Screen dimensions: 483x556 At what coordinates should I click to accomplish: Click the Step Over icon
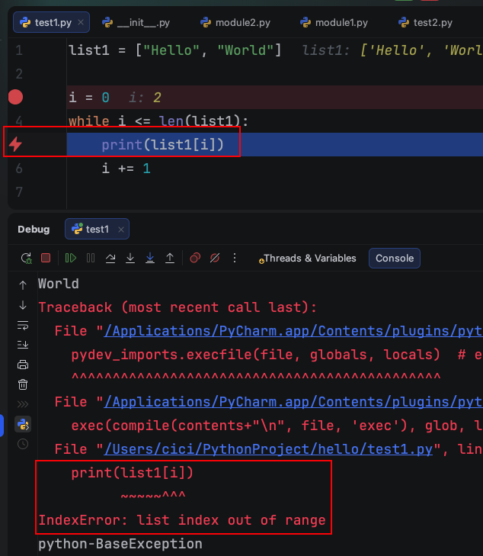[110, 259]
